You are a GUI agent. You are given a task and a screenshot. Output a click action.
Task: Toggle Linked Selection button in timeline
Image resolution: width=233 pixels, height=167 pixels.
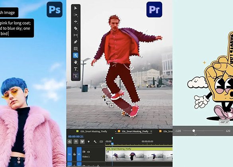click(82, 142)
